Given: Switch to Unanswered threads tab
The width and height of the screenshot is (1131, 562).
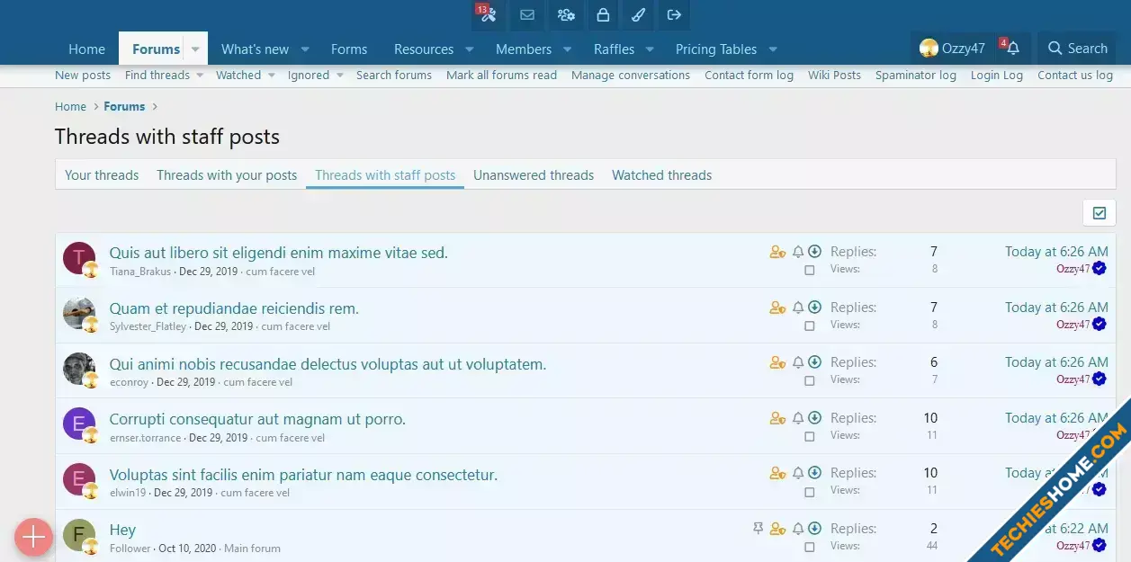Looking at the screenshot, I should click(534, 175).
